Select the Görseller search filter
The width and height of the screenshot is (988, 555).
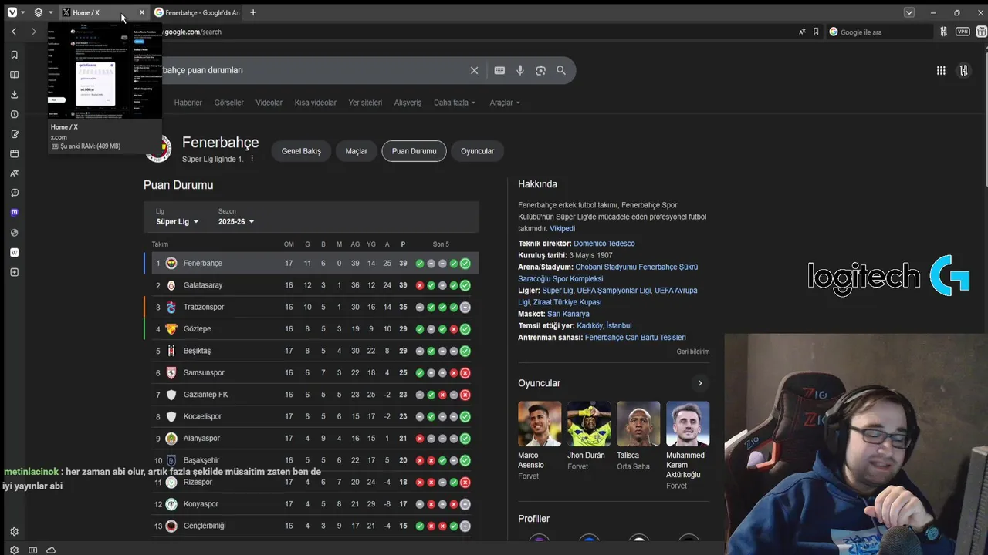click(x=228, y=103)
